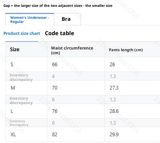Click the Gap definition text at top
Image resolution: width=160 pixels, height=143 pixels.
pos(58,5)
